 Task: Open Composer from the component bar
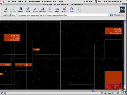click(121, 93)
